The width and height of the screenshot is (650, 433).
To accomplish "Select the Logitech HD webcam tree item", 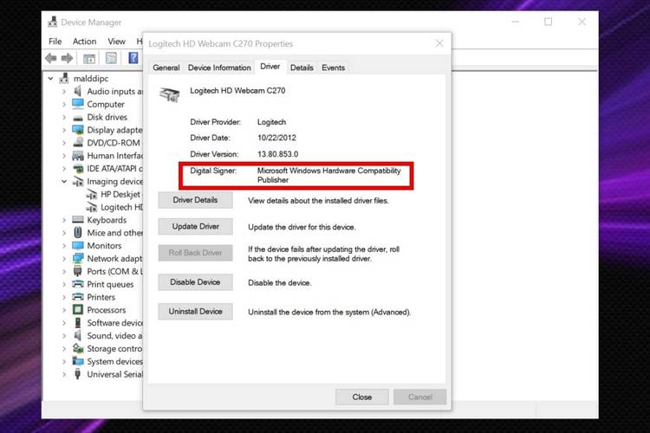I will point(114,207).
